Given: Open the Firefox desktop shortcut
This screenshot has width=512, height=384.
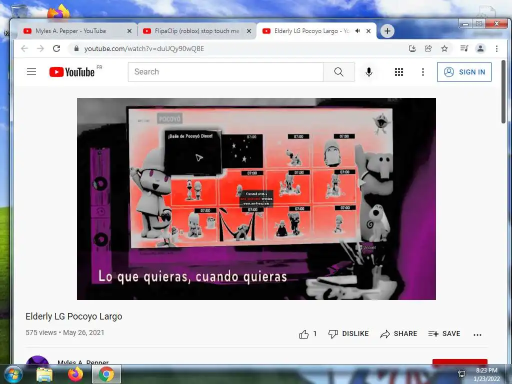Looking at the screenshot, I should 58,11.
